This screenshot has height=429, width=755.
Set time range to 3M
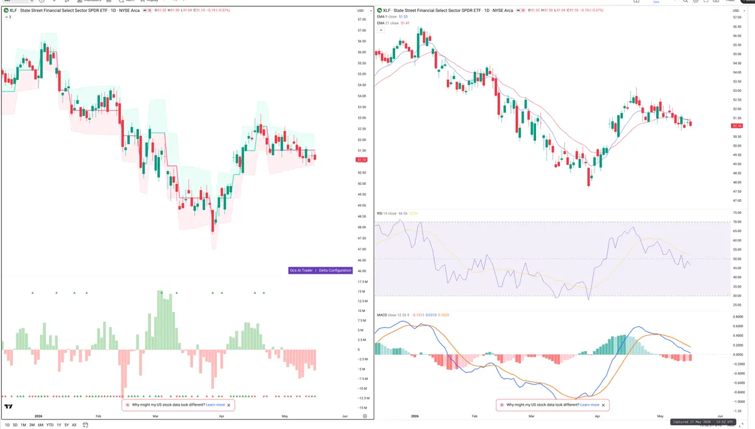[31, 425]
